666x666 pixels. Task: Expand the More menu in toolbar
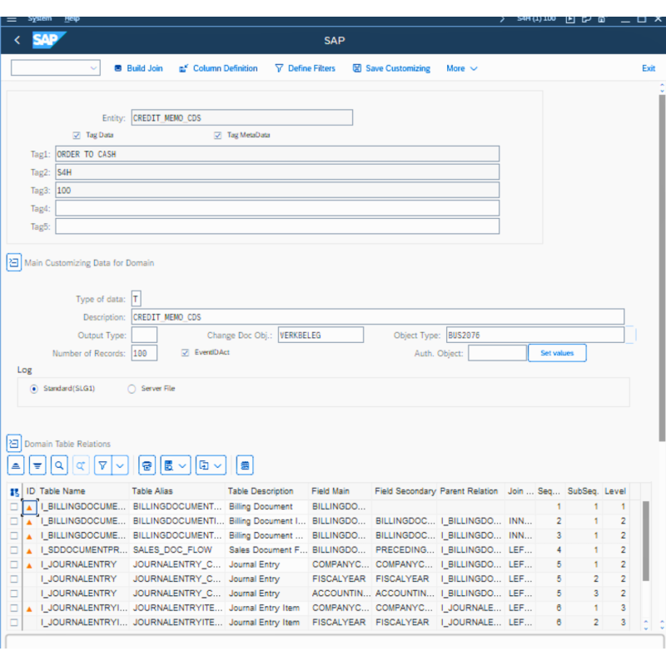[461, 68]
